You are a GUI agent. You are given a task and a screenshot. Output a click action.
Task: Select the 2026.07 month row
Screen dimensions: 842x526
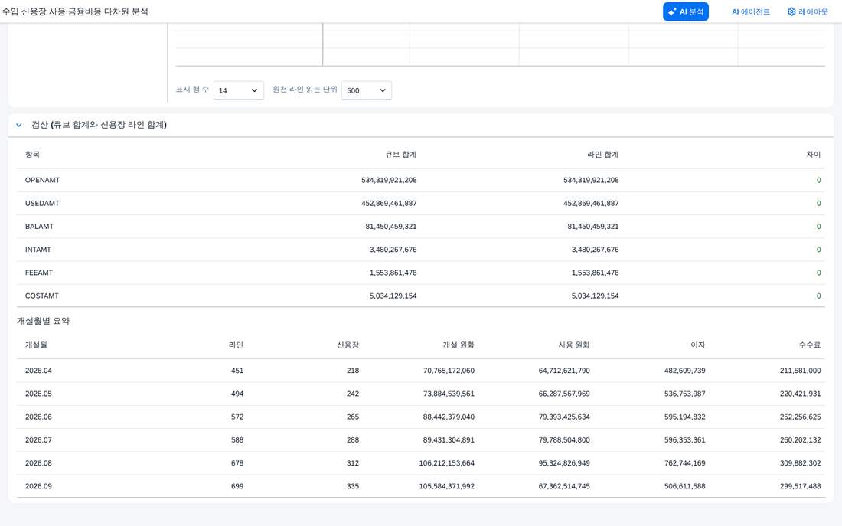click(421, 440)
